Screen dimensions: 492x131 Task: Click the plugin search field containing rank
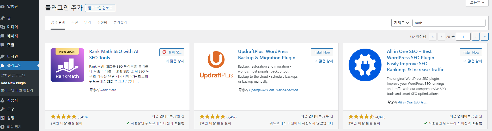click(449, 23)
